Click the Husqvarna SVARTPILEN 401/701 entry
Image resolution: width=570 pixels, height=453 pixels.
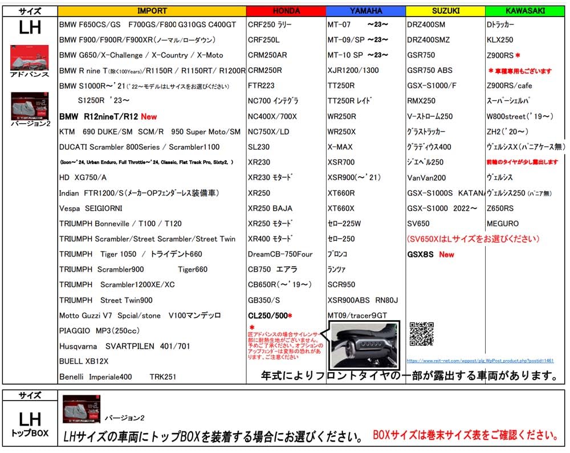pos(124,346)
